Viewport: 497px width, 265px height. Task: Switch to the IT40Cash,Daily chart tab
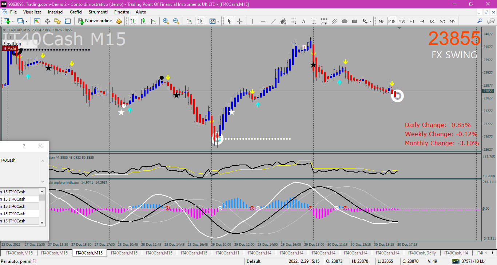[x=422, y=253]
